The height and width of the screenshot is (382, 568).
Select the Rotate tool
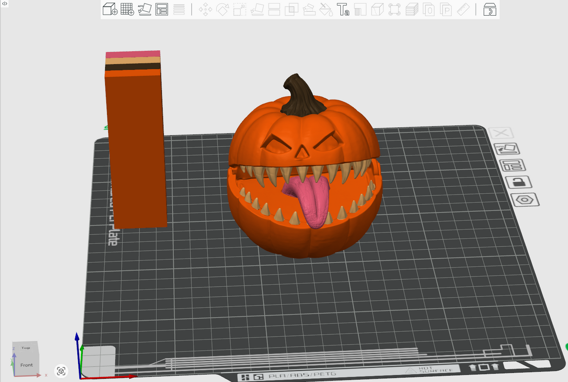pos(222,9)
